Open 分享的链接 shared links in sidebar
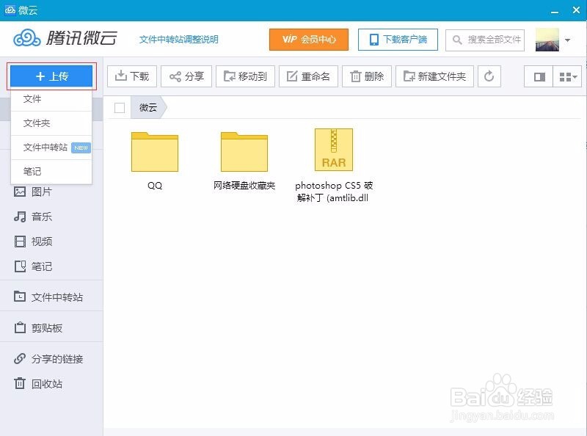 pos(48,359)
